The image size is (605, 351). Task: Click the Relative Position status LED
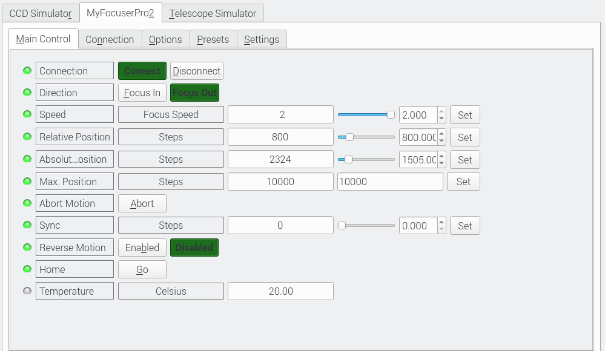pos(27,137)
